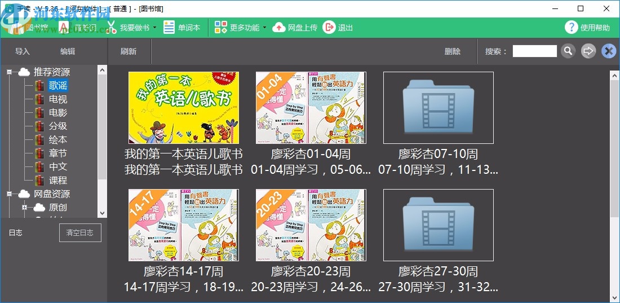This screenshot has width=620, height=303.
Task: Click the blue X clear-search button
Action: pos(609,51)
